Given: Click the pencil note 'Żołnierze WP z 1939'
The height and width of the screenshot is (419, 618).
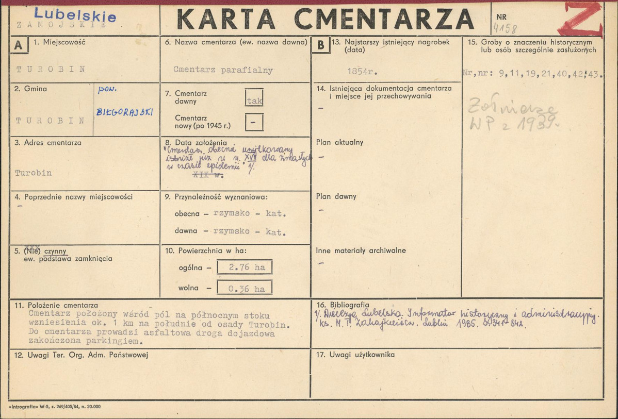Looking at the screenshot, I should pos(514,113).
